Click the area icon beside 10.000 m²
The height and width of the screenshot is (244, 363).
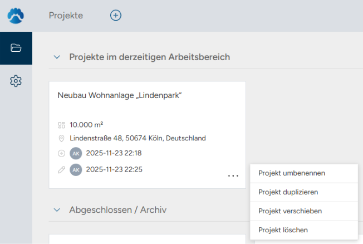[x=61, y=125]
